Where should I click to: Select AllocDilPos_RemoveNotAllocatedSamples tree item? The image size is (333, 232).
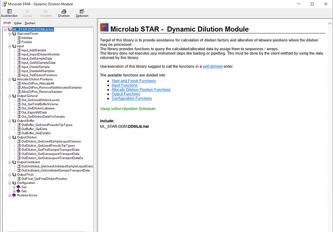51,88
